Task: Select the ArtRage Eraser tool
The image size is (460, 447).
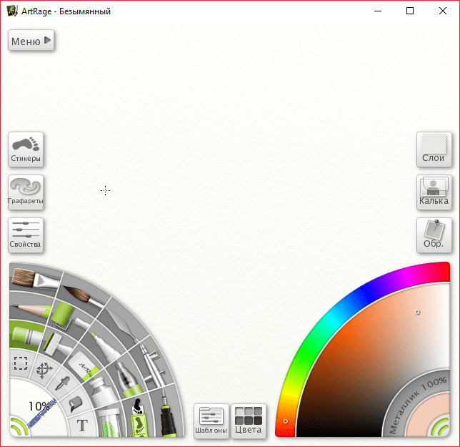Action: [x=83, y=365]
